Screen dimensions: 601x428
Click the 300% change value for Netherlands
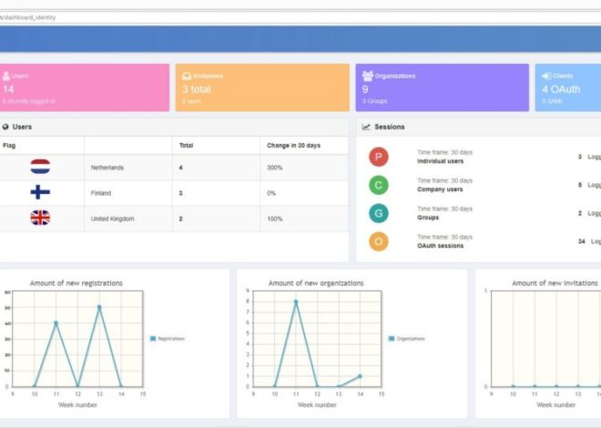[274, 168]
